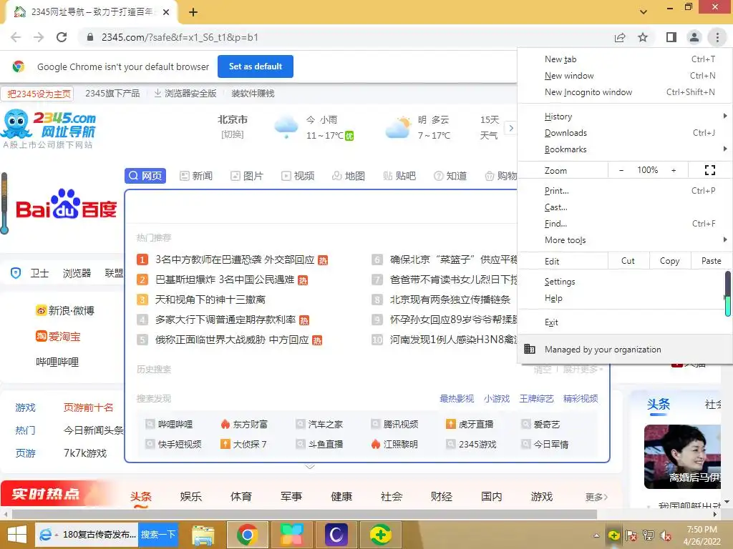The height and width of the screenshot is (549, 733).
Task: Click the profile avatar icon
Action: tap(694, 37)
